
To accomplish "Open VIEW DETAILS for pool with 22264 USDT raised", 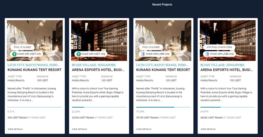I will (x=79, y=129).
